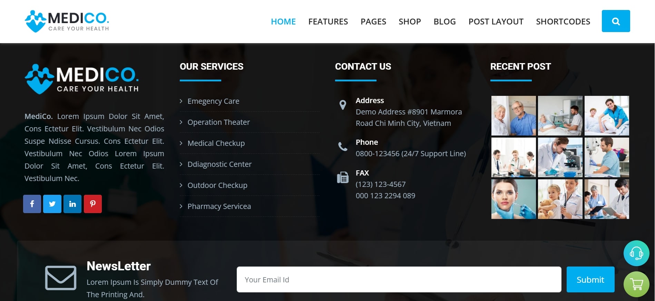
Task: Open the Operation Theater link
Action: pyautogui.click(x=218, y=122)
